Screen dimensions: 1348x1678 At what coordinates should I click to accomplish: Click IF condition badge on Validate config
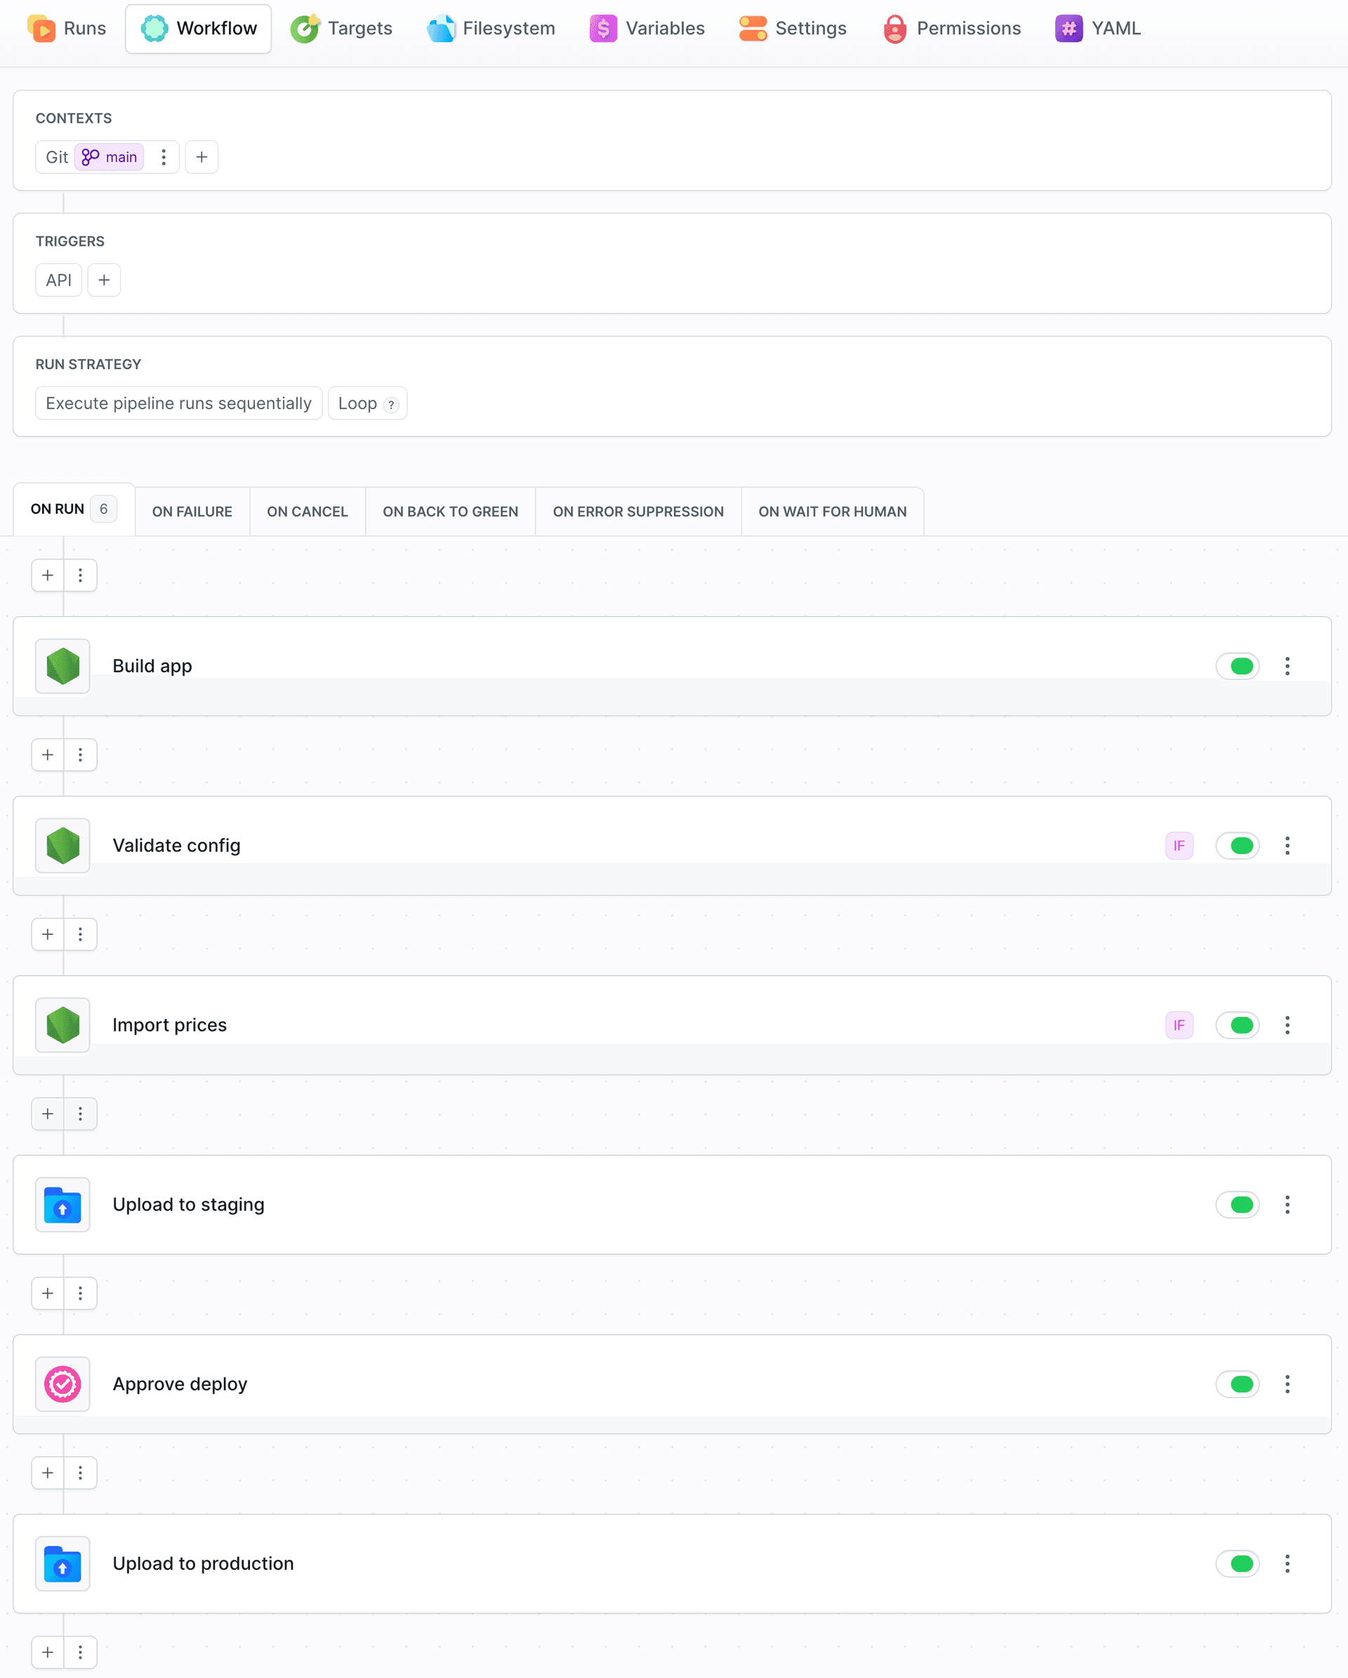click(x=1179, y=846)
